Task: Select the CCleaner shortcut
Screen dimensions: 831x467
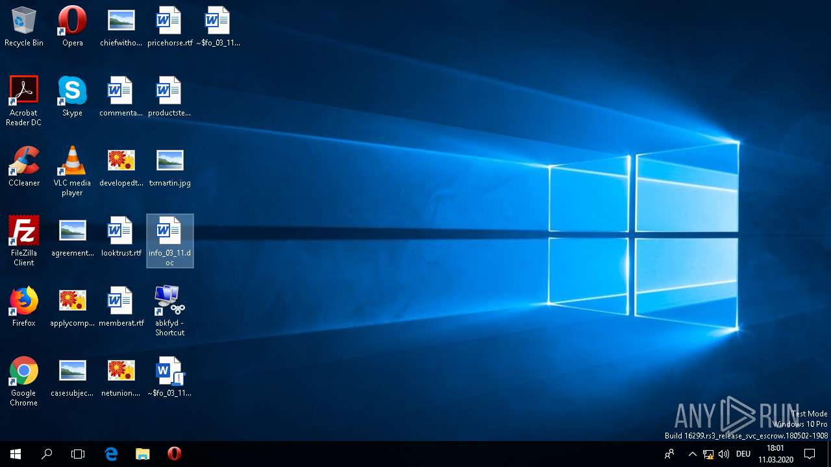Action: 24,166
